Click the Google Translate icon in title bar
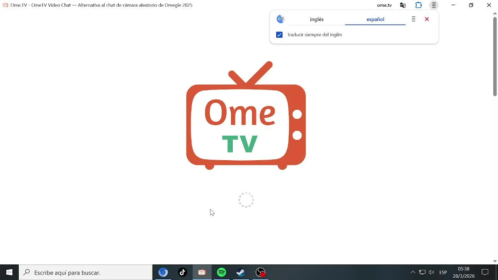The width and height of the screenshot is (498, 280). [403, 5]
